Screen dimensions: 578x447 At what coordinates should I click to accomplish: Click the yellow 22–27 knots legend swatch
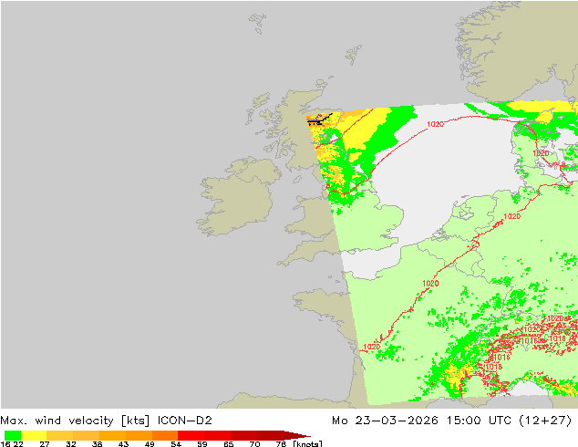pos(34,435)
